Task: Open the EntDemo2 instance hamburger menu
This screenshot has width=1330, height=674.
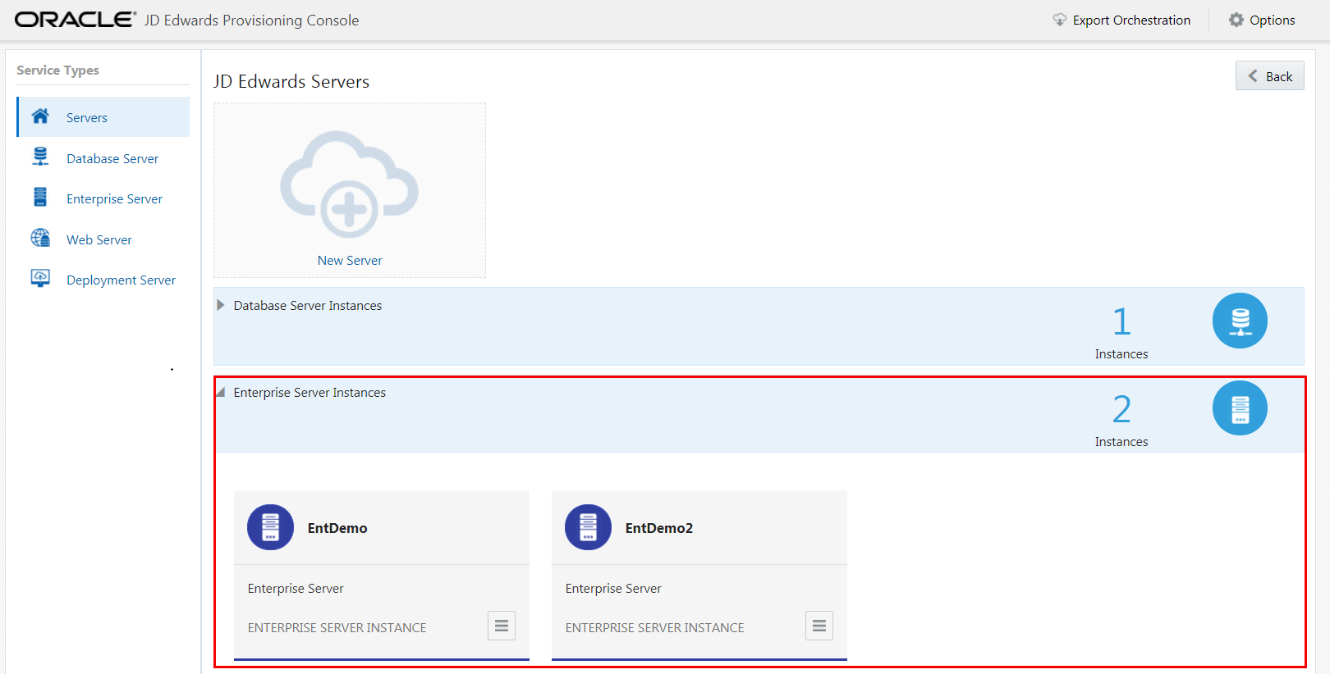Action: coord(819,626)
